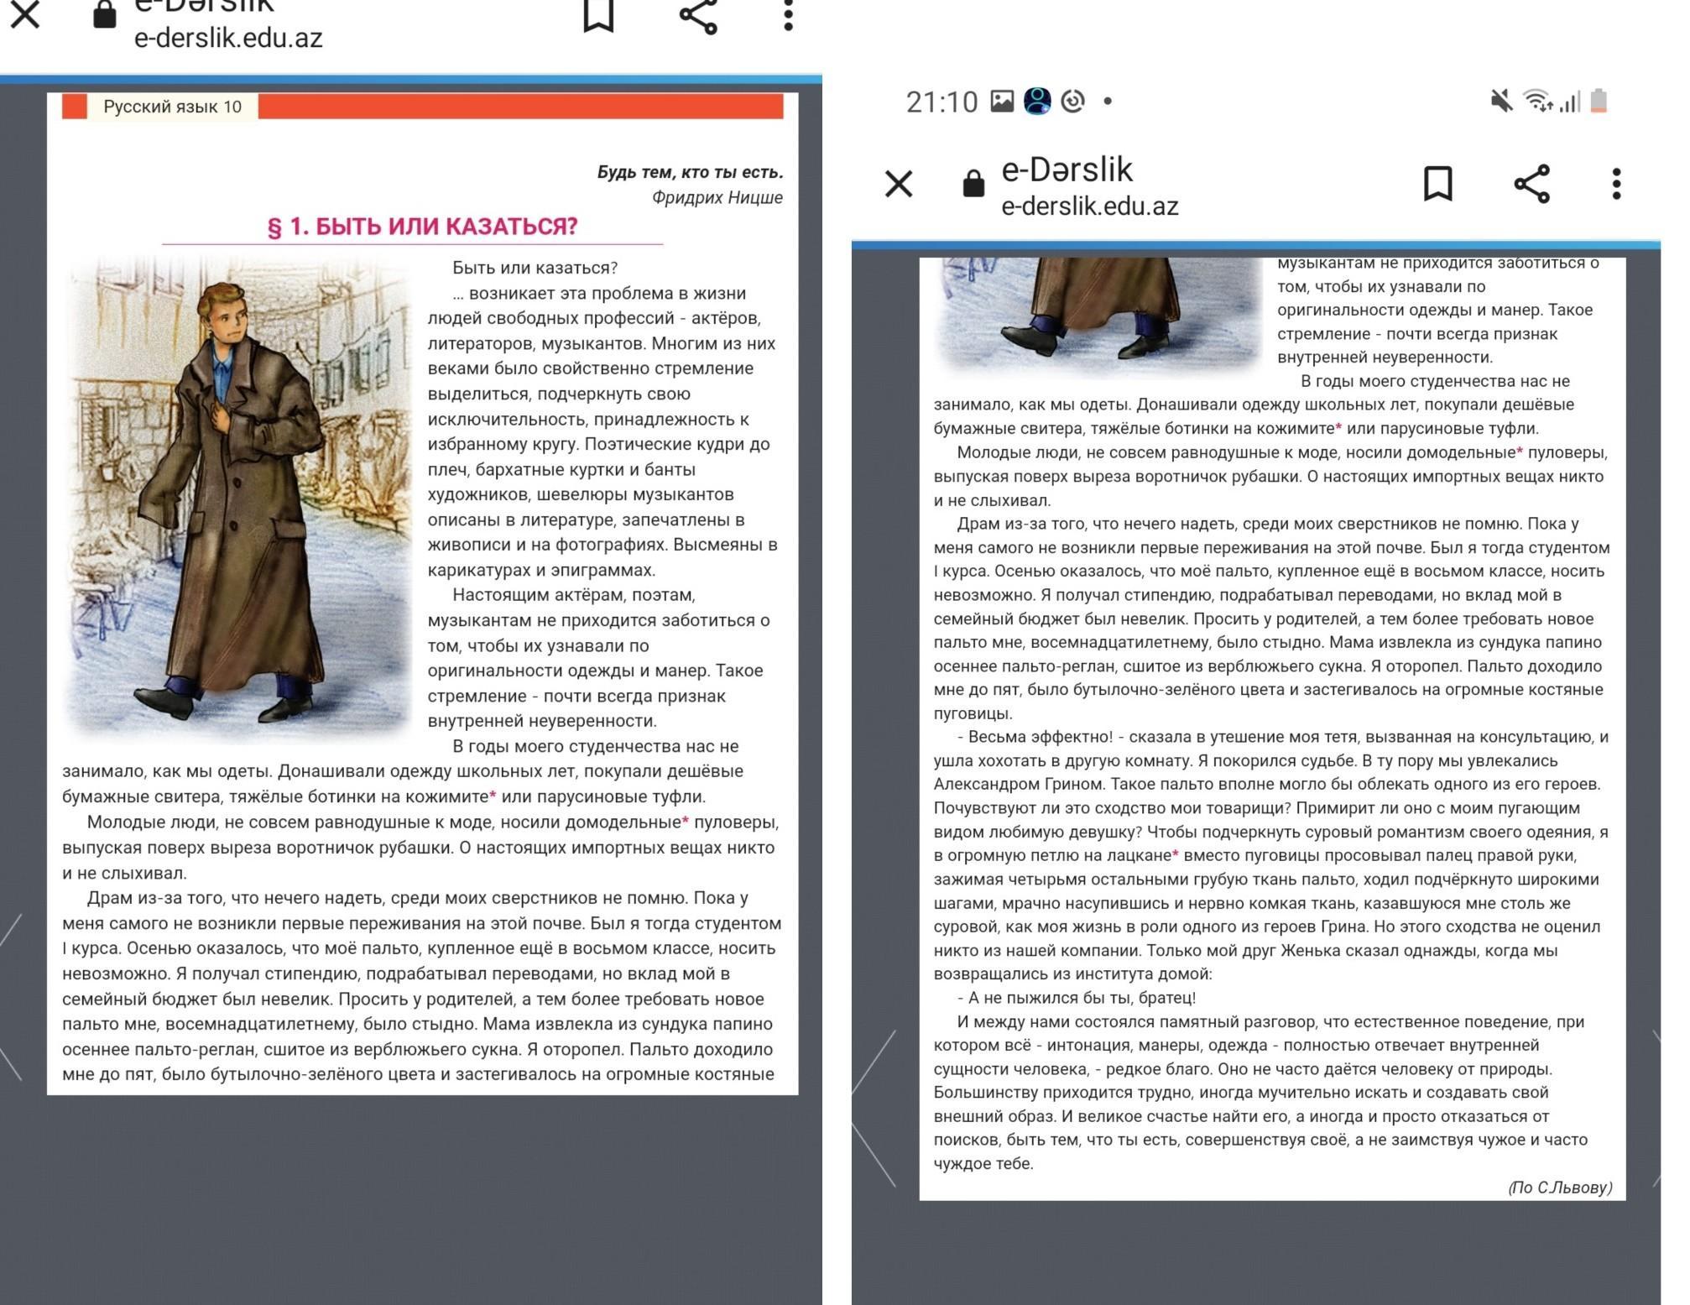The width and height of the screenshot is (1690, 1305).
Task: Tap the lock security icon in right screenshot
Action: click(x=973, y=184)
